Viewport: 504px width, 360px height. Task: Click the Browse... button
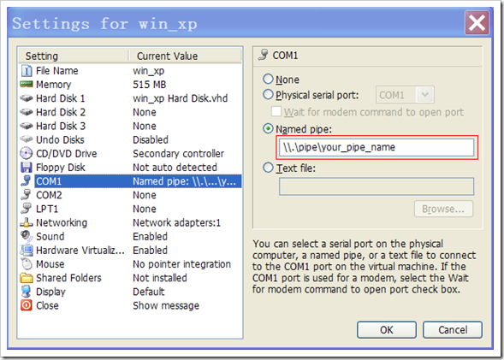tap(443, 209)
